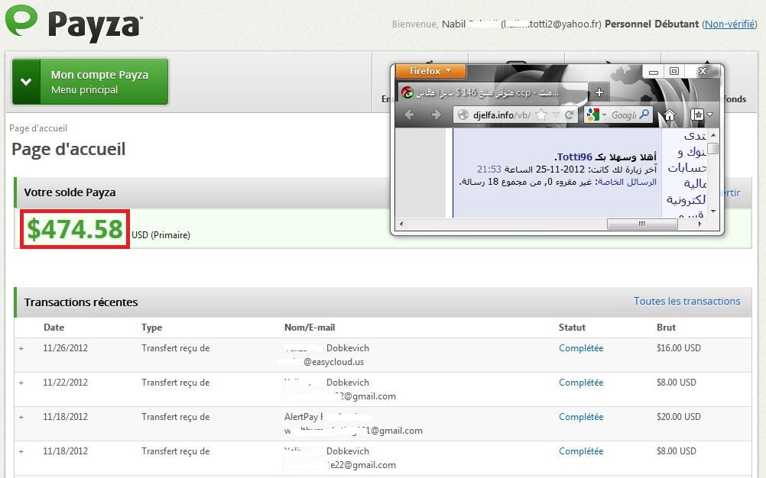Click the $20.00 USD amount cell

(x=679, y=417)
